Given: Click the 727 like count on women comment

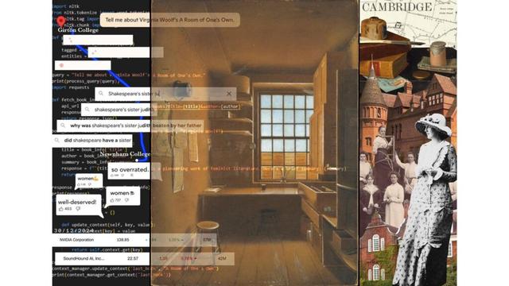Looking at the screenshot, I should (118, 200).
